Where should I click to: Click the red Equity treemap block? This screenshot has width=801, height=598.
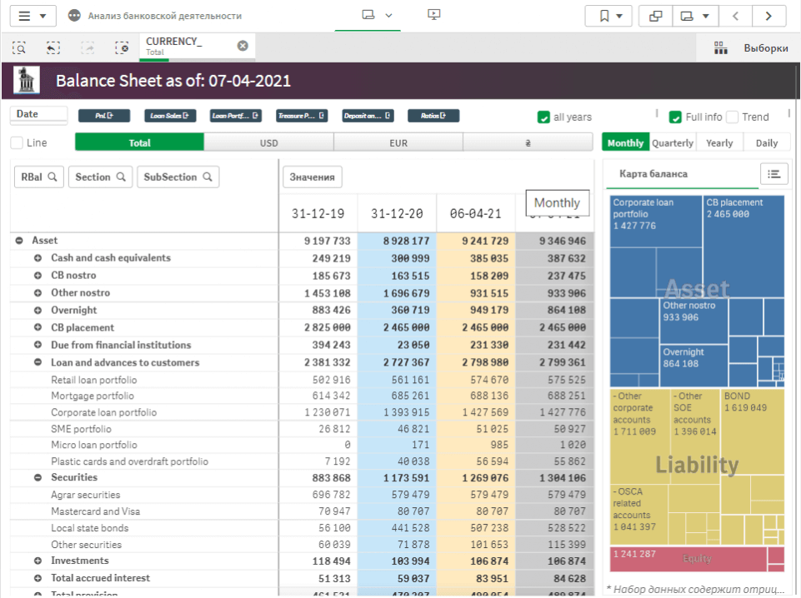pyautogui.click(x=697, y=558)
